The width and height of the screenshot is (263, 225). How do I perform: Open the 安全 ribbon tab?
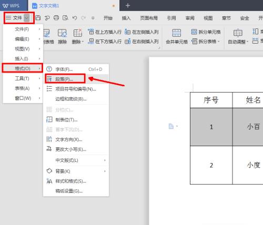245,18
